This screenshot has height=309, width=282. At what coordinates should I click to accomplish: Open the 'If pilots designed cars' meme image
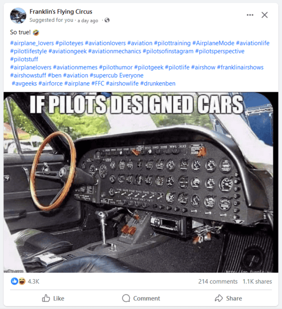click(141, 182)
